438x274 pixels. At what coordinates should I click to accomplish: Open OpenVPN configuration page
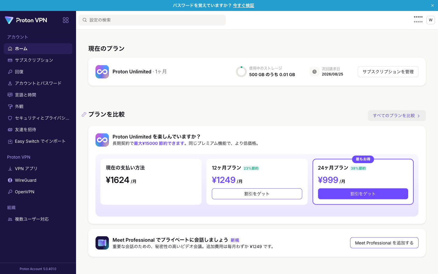pyautogui.click(x=38, y=192)
